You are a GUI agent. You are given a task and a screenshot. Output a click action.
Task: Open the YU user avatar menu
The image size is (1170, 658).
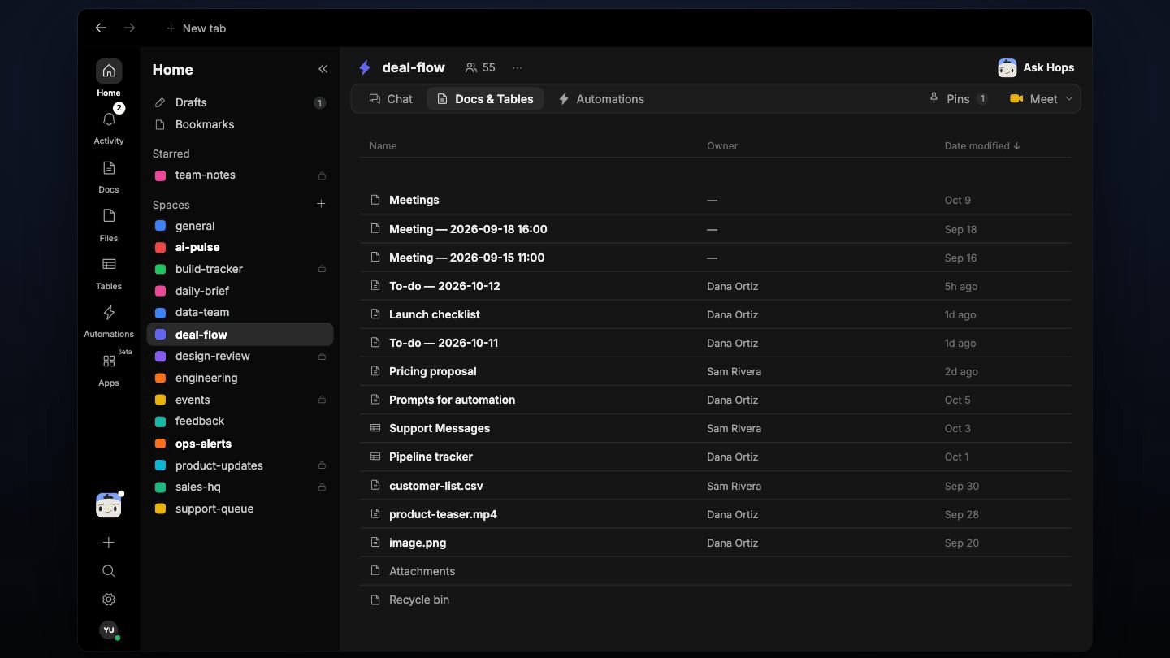point(109,630)
